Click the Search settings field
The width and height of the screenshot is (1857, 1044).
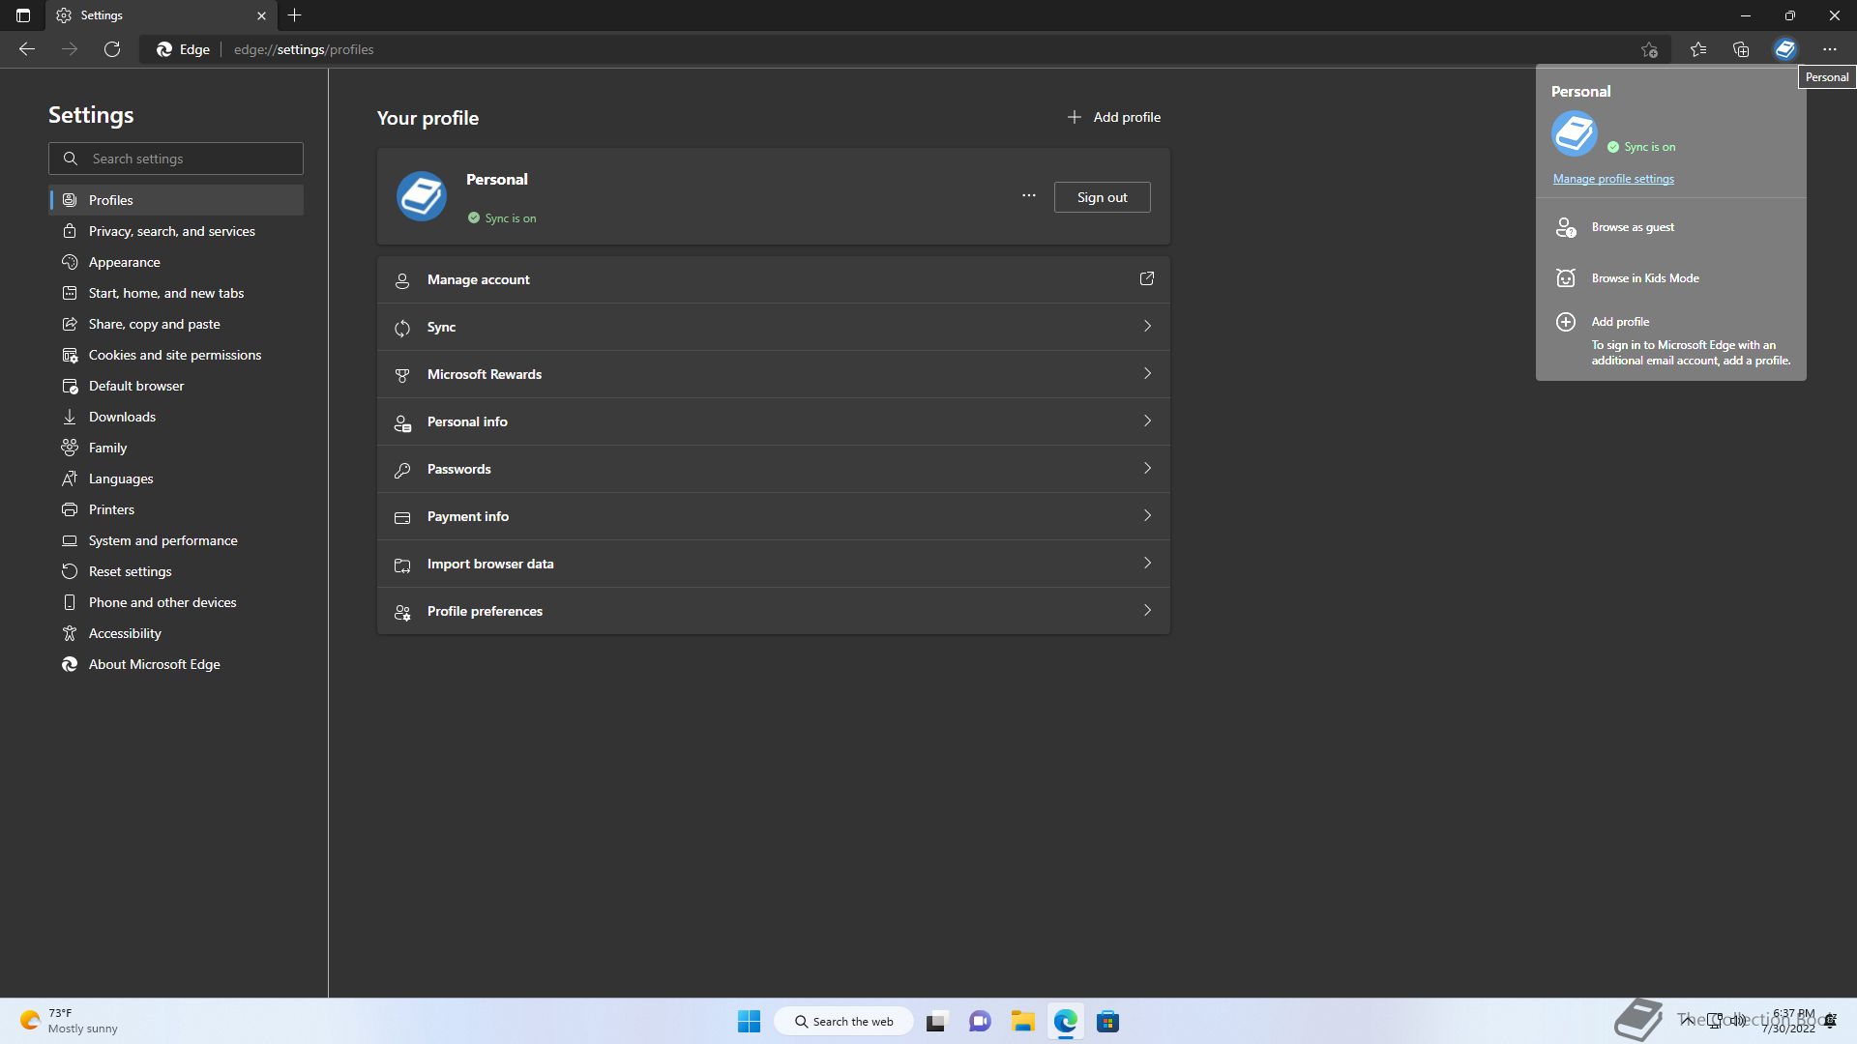click(x=176, y=159)
